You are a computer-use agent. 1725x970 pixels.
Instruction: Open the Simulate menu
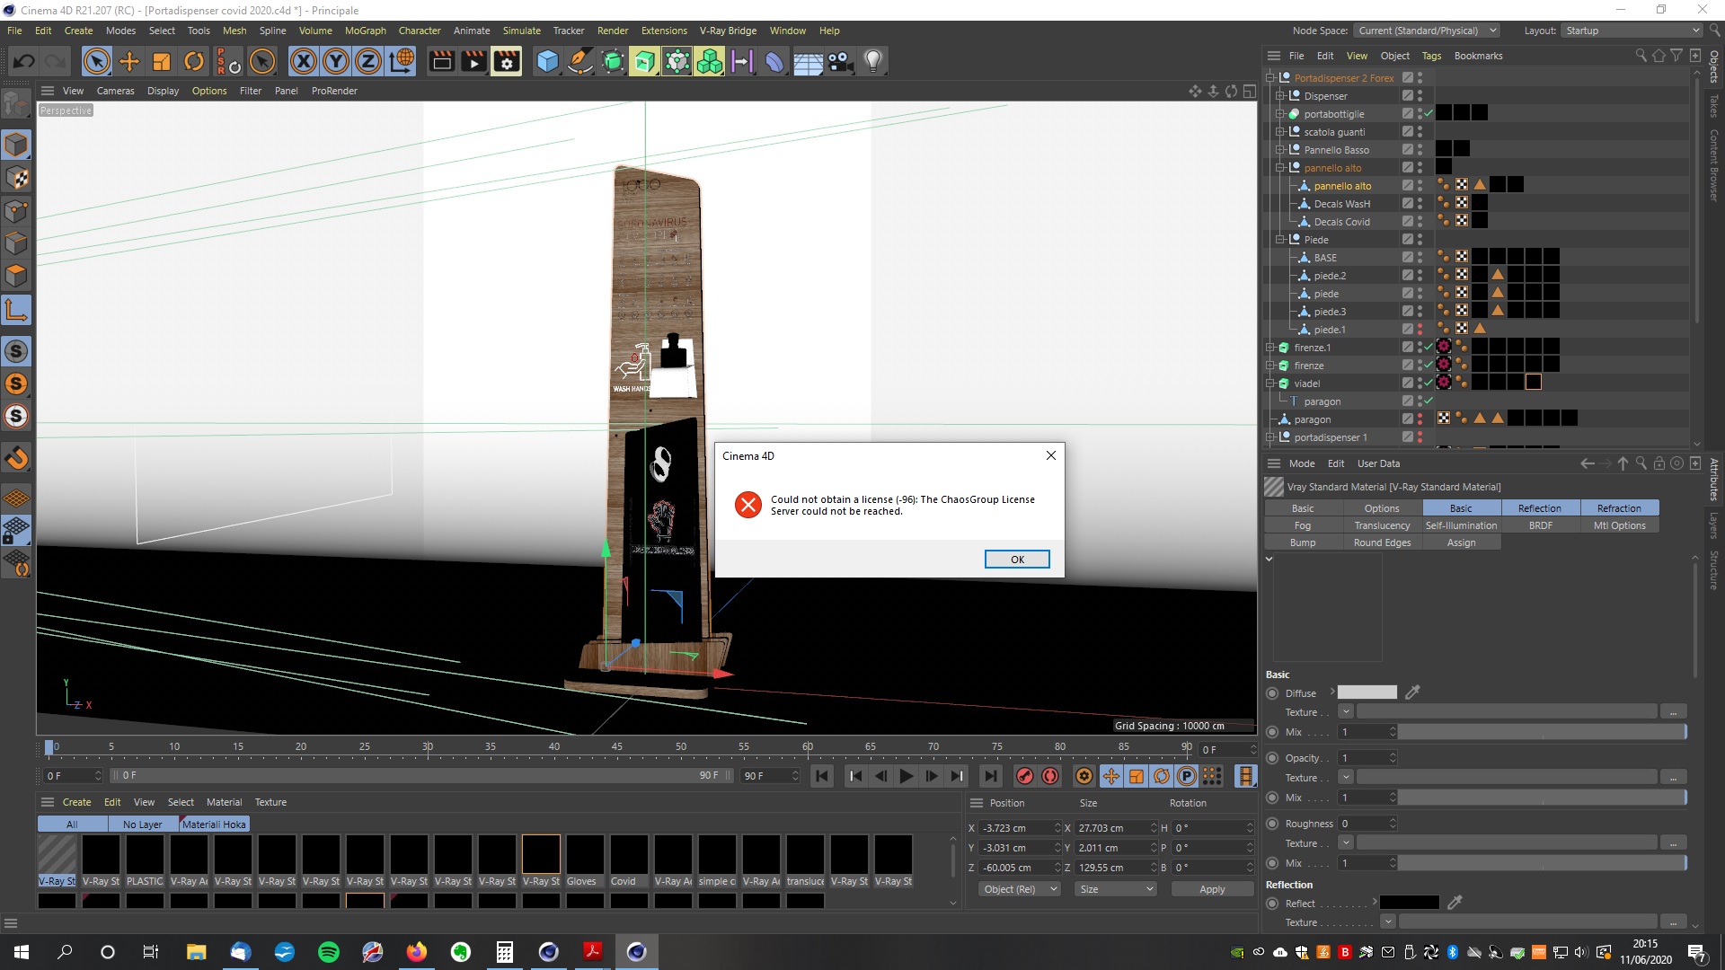click(521, 31)
